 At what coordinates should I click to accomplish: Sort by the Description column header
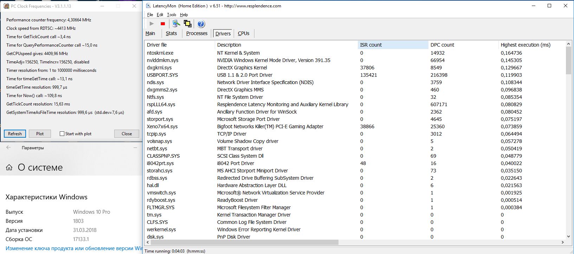(286, 45)
